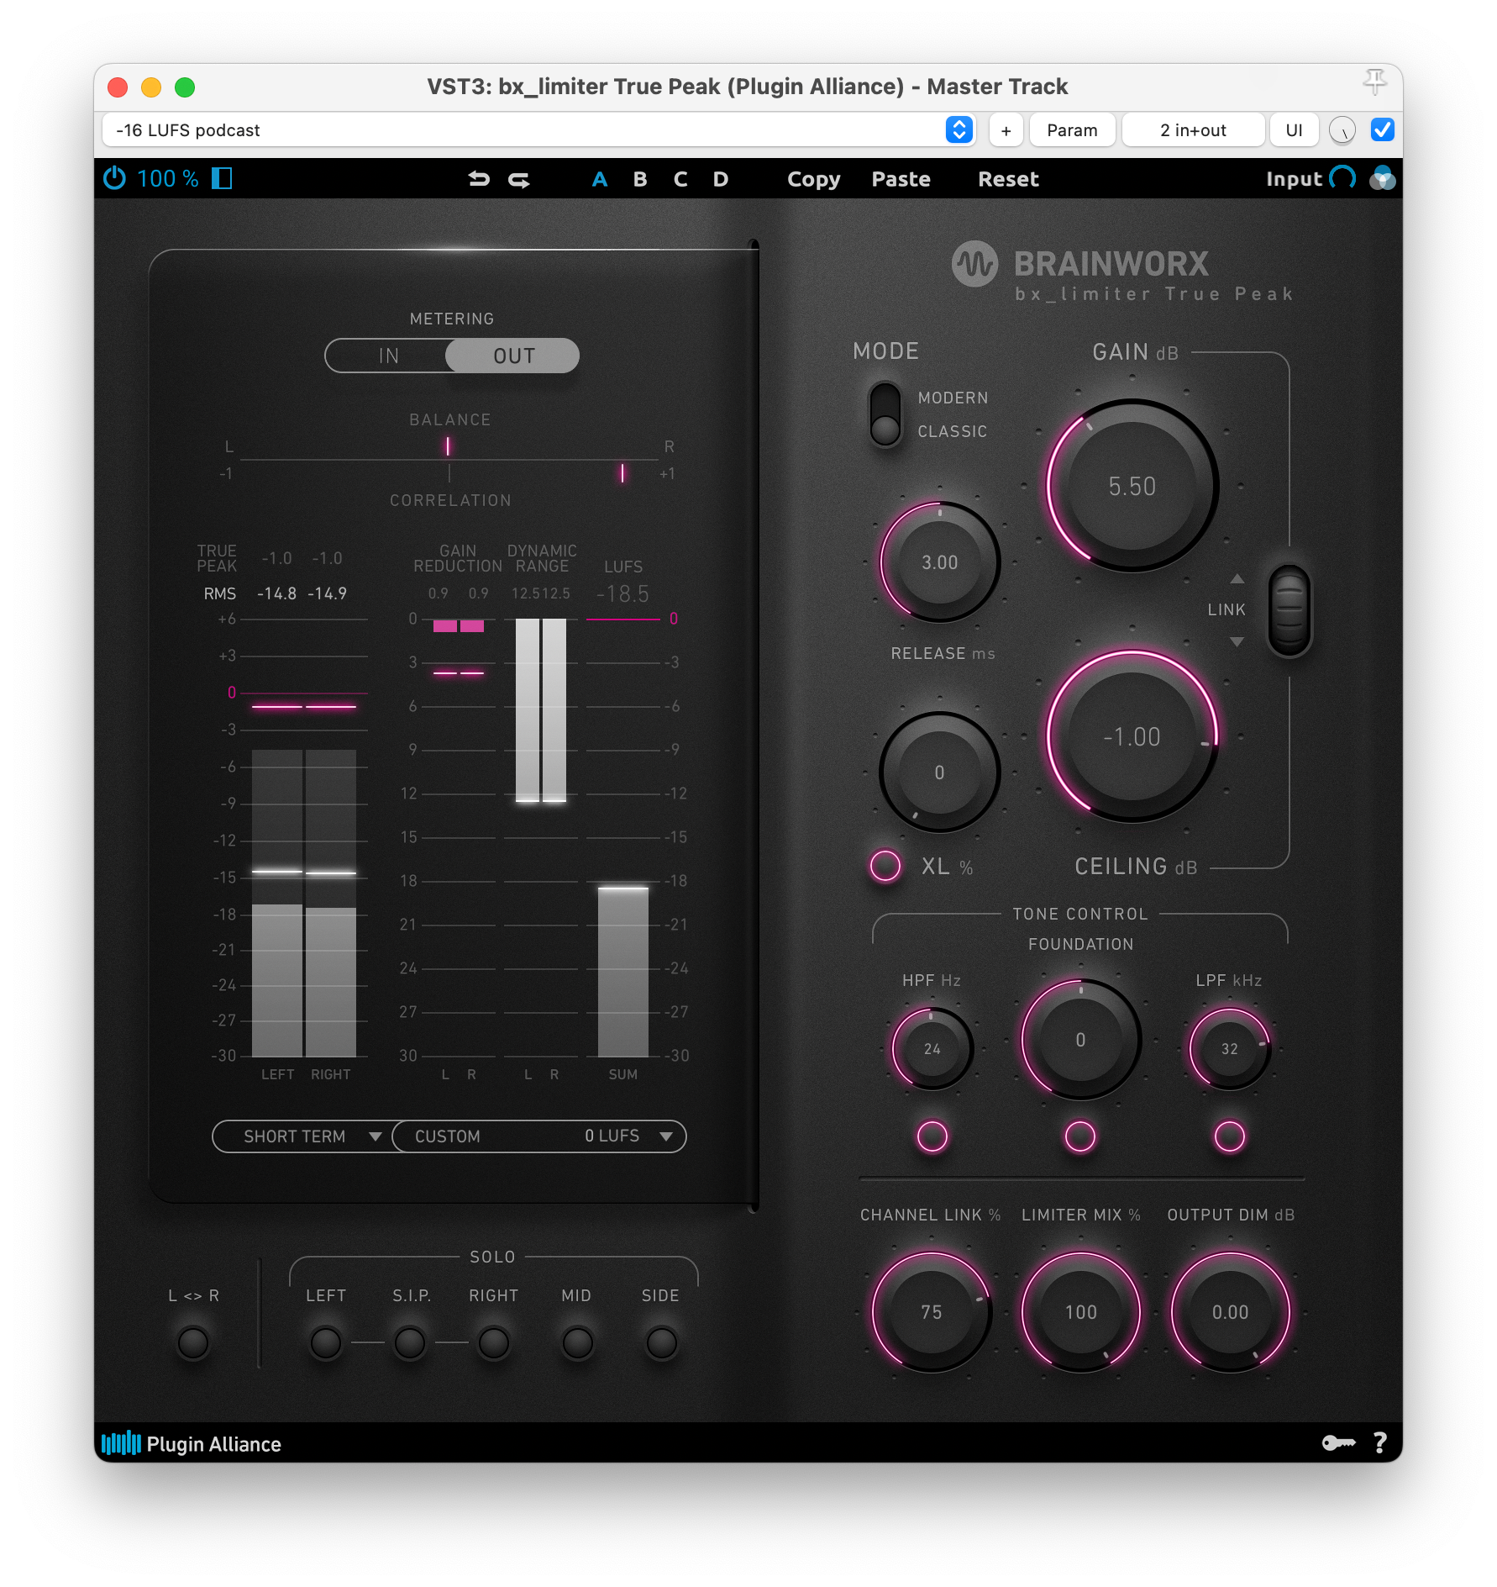Click the FOUNDATION knob

pos(1080,1040)
